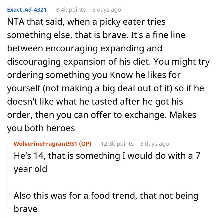222x218 pixels.
Task: Click the line 'between encouraging expanding and'
Action: [85, 48]
